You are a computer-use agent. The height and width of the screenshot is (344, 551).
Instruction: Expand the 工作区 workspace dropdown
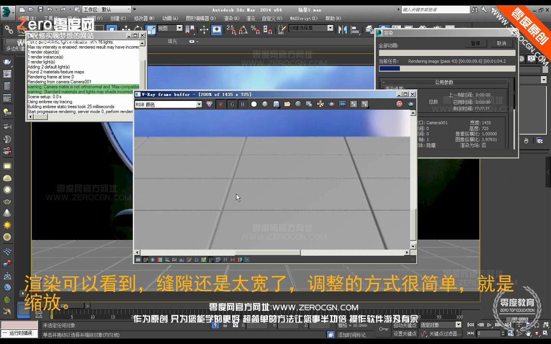pos(129,9)
